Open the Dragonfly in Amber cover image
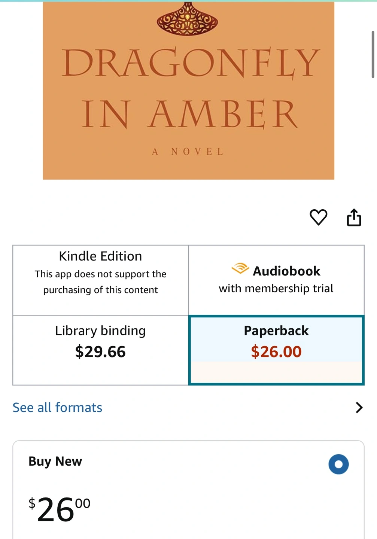Viewport: 377px width, 539px height. point(188,90)
